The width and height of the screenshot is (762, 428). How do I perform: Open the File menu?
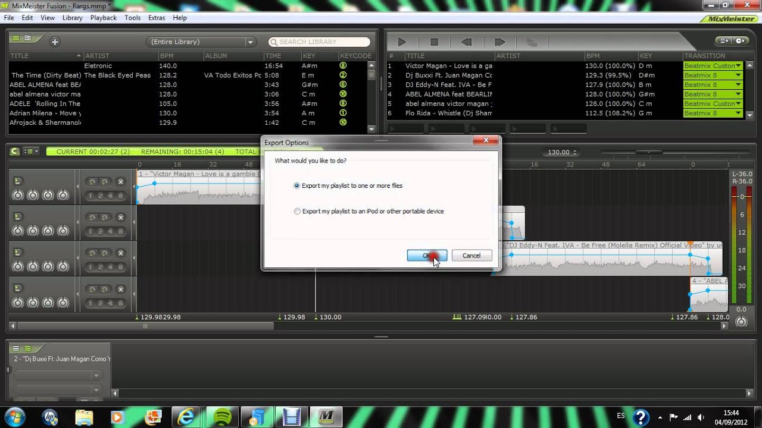coord(9,18)
